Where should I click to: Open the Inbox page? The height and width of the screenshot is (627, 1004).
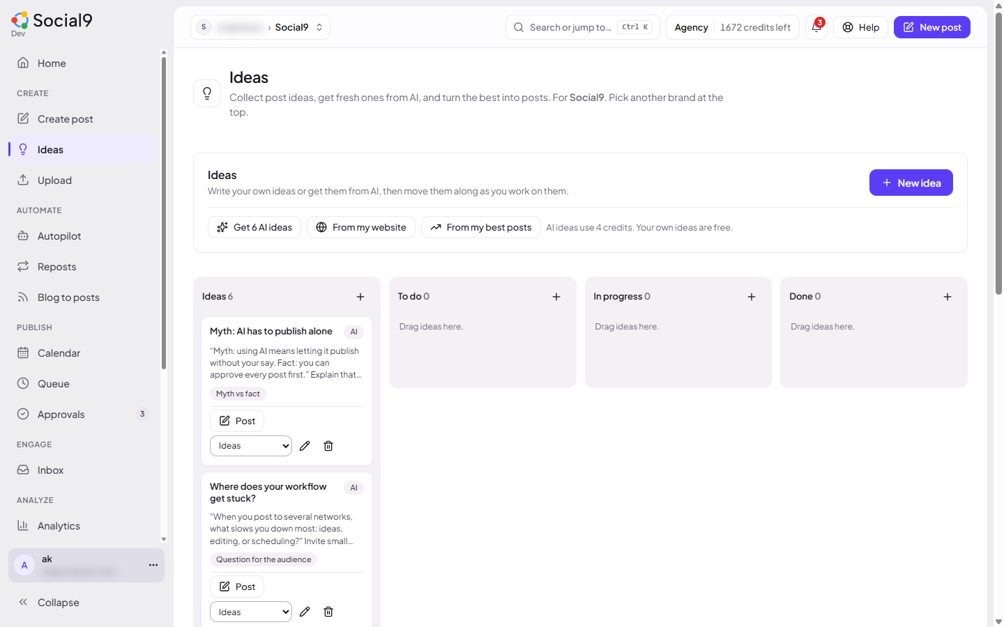[84, 470]
